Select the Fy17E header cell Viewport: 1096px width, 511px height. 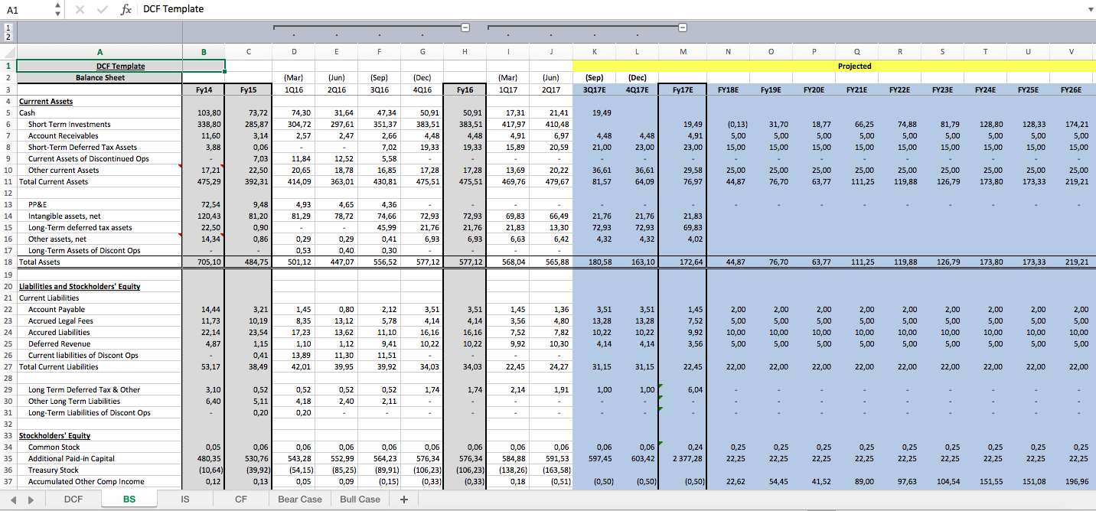(683, 90)
